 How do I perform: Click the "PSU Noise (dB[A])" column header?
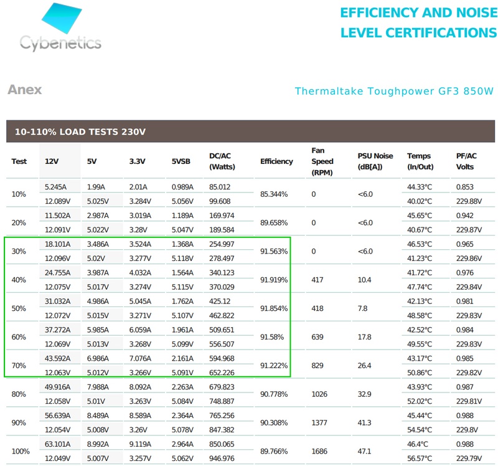[375, 161]
